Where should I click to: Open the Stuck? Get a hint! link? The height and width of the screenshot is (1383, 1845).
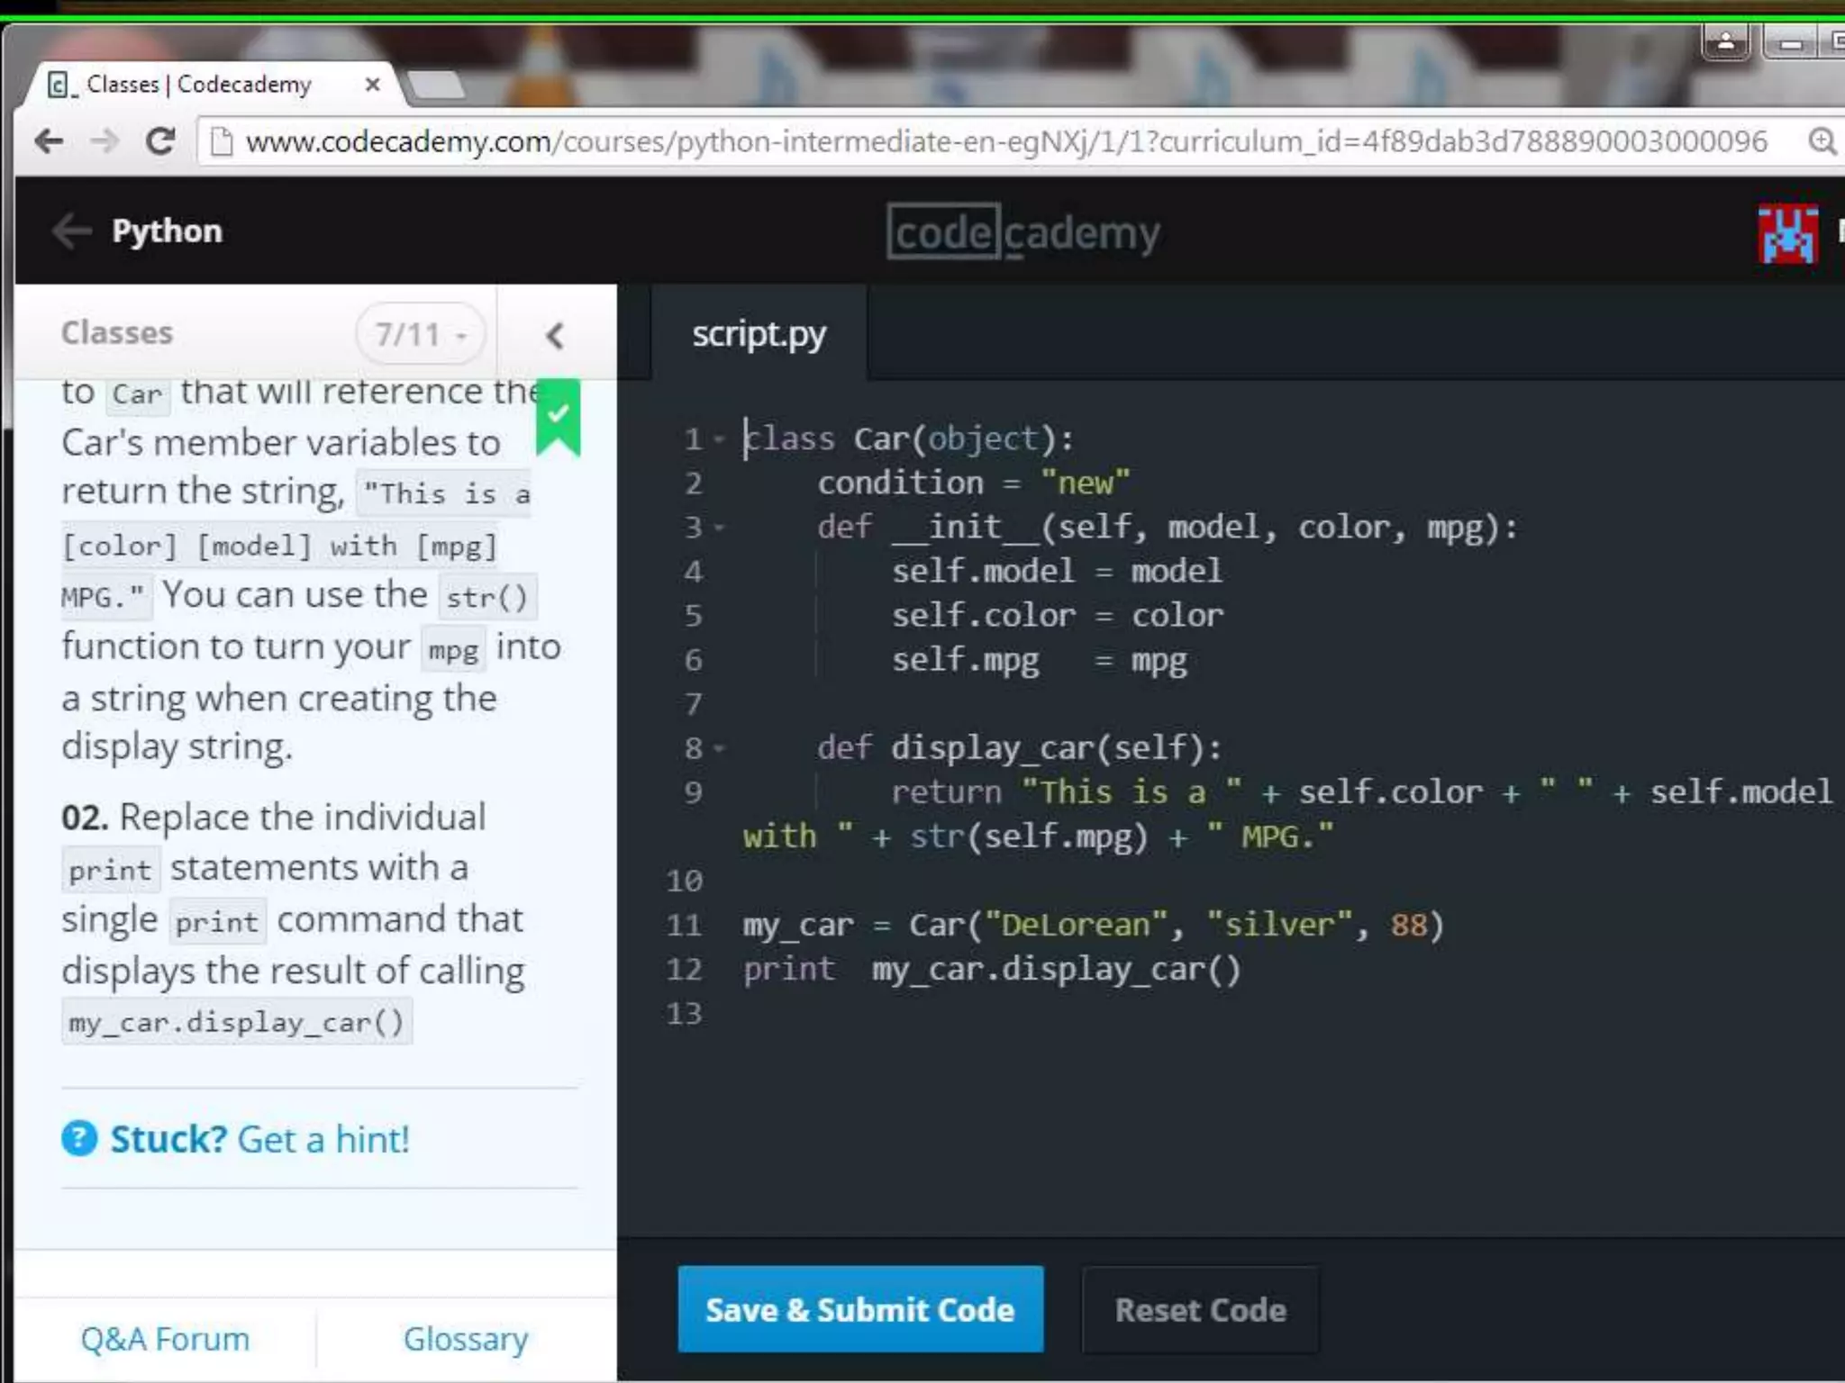(x=259, y=1140)
